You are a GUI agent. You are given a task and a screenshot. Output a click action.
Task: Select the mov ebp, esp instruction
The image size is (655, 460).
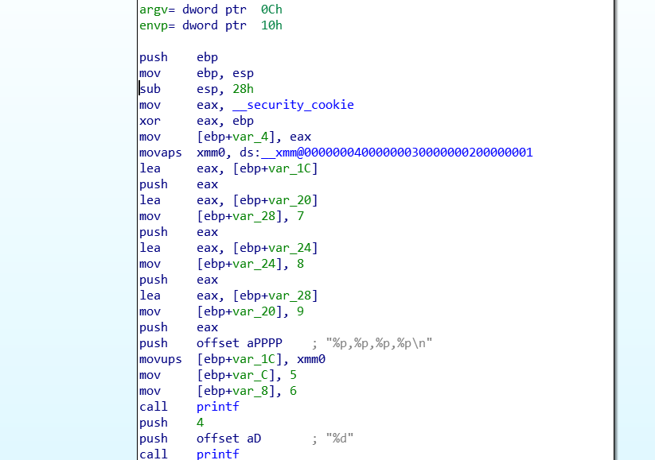tap(197, 73)
